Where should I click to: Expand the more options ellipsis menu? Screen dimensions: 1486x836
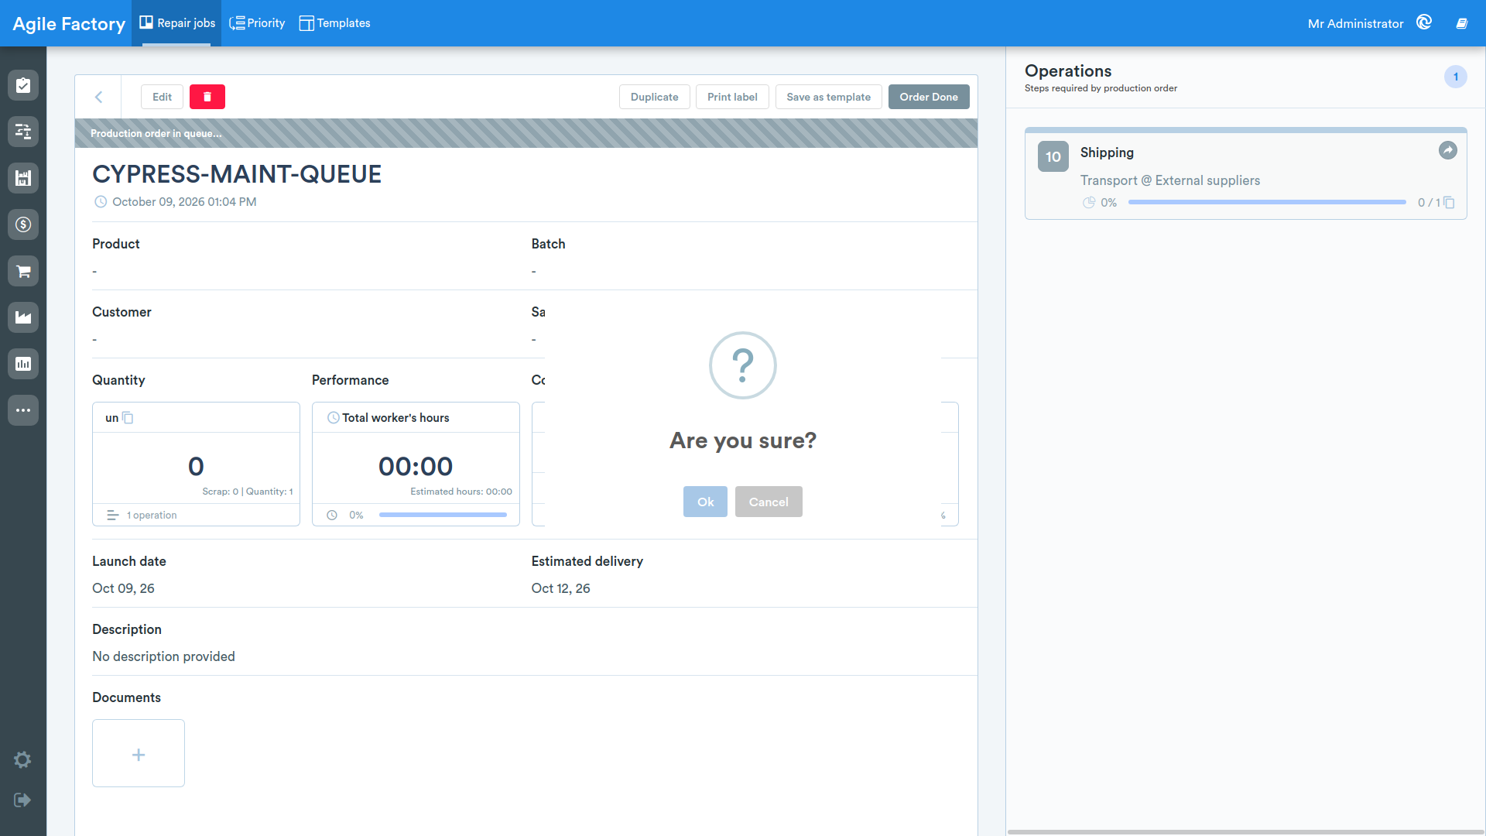click(x=23, y=410)
